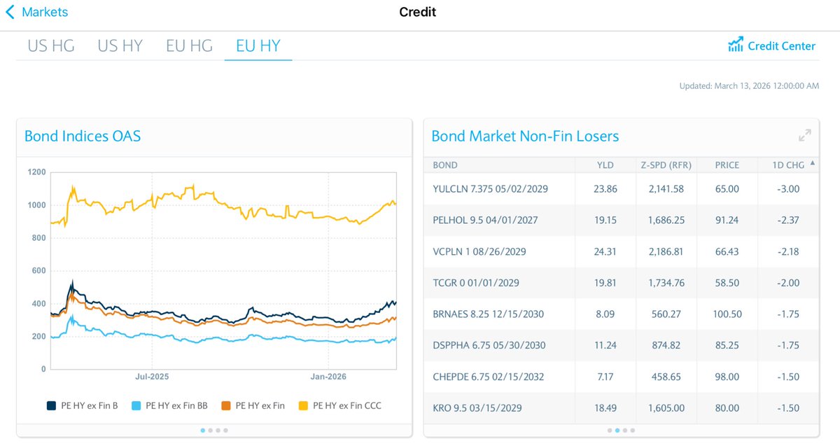The width and height of the screenshot is (840, 446).
Task: Switch to the EU HG tab
Action: pos(189,46)
